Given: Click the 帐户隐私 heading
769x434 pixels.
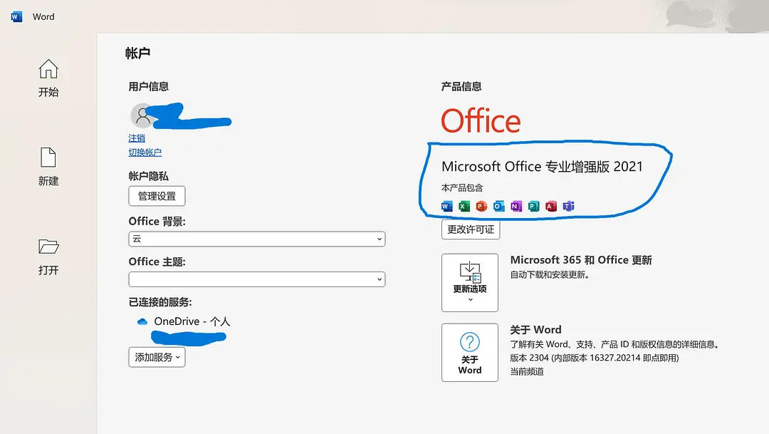Looking at the screenshot, I should click(149, 176).
